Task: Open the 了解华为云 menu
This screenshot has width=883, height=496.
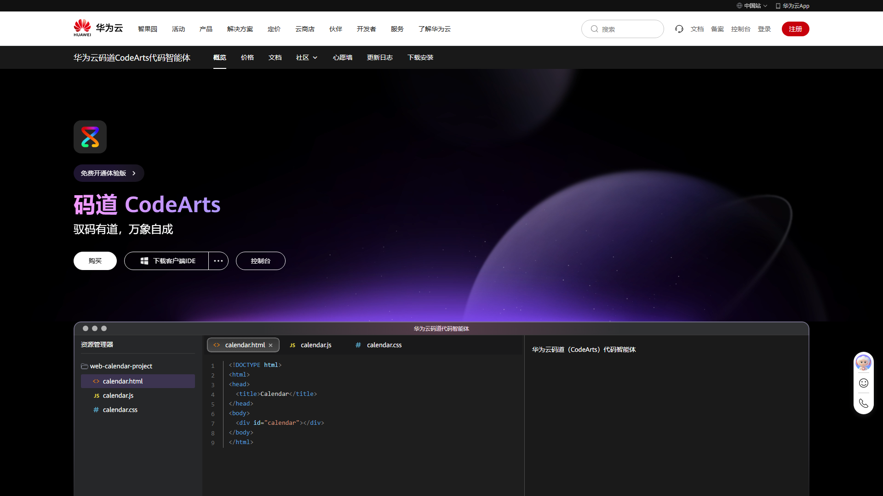Action: (x=435, y=29)
